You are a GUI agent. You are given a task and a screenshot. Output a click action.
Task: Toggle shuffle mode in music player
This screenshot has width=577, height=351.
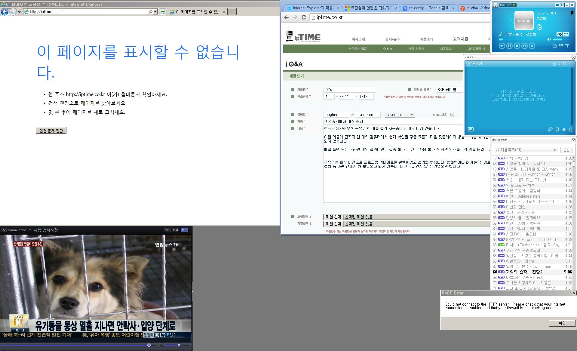click(x=566, y=34)
